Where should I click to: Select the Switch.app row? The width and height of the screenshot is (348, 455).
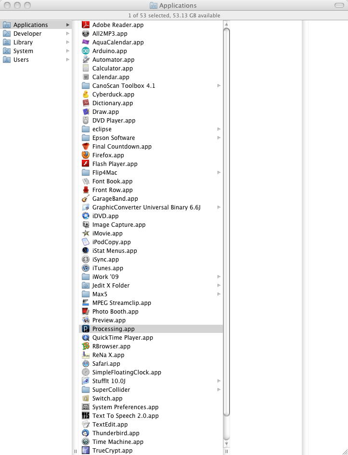151,398
